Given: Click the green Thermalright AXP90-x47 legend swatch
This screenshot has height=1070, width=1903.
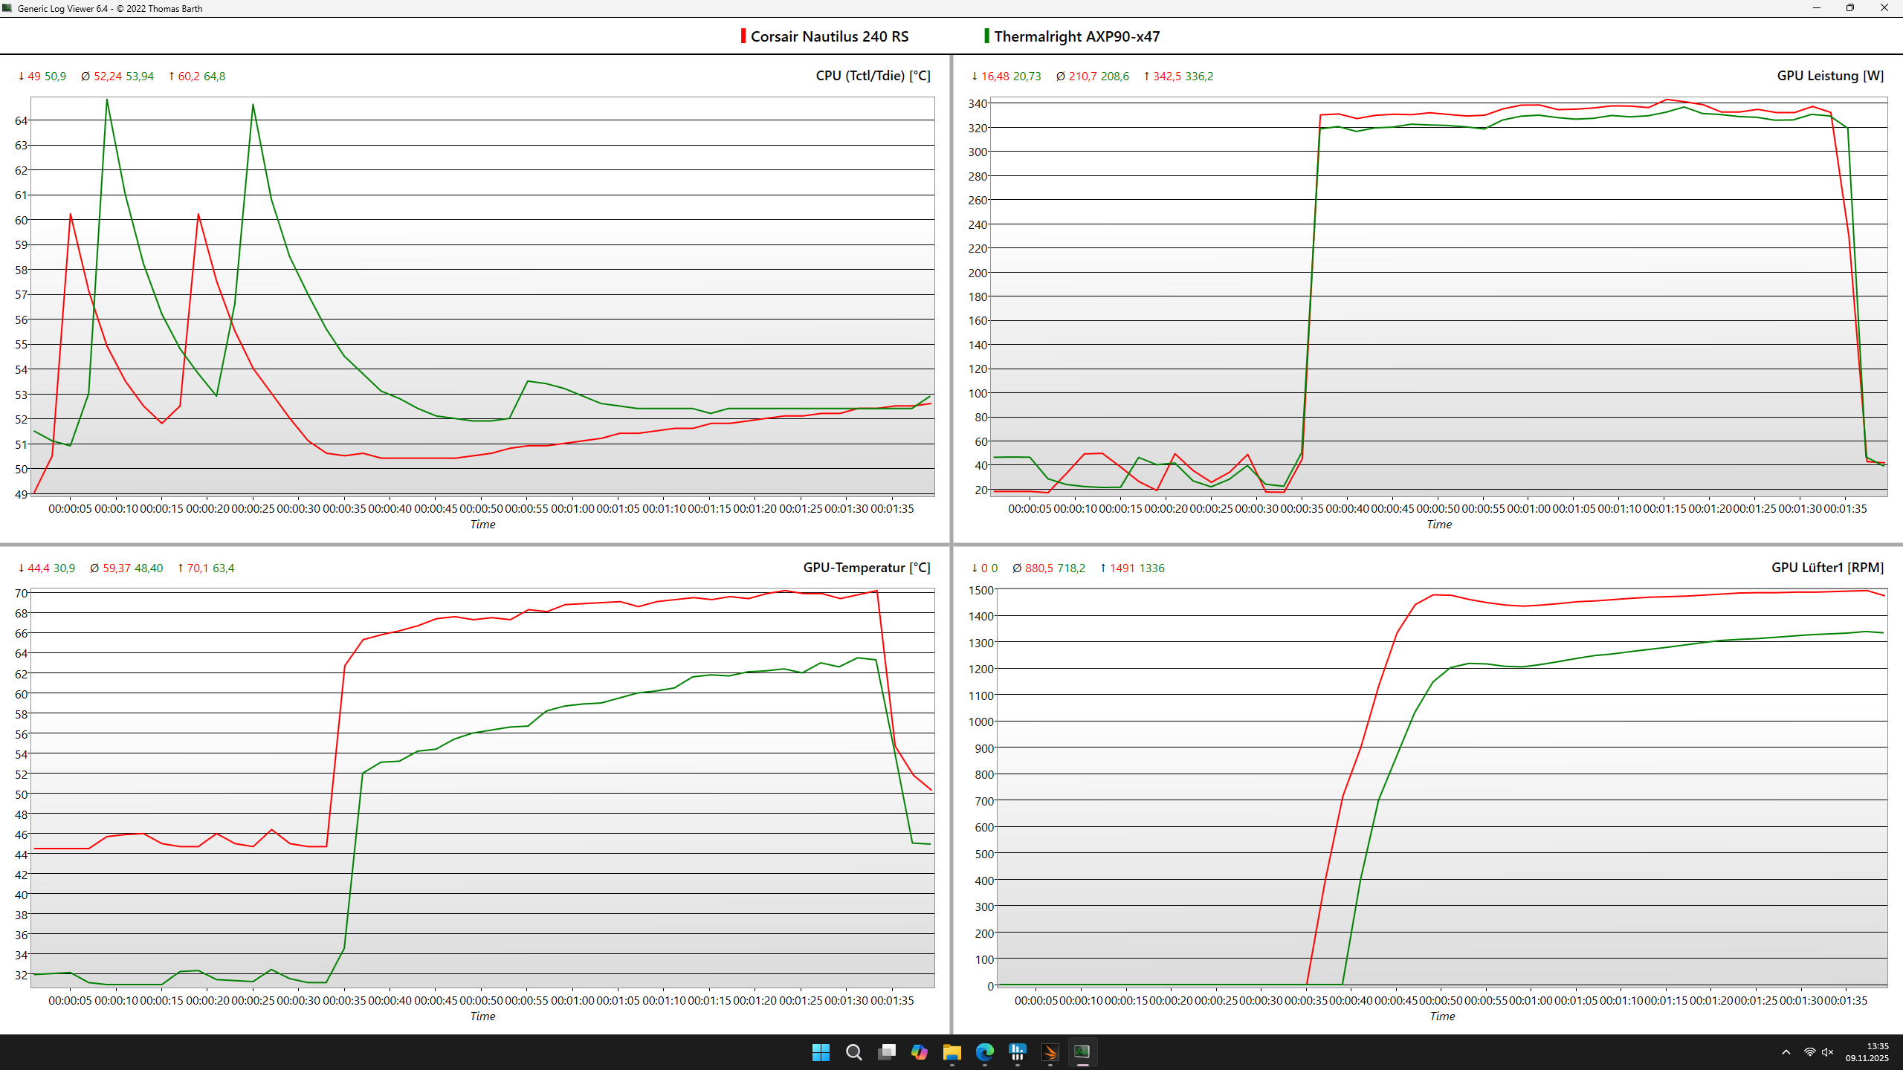Looking at the screenshot, I should coord(986,36).
